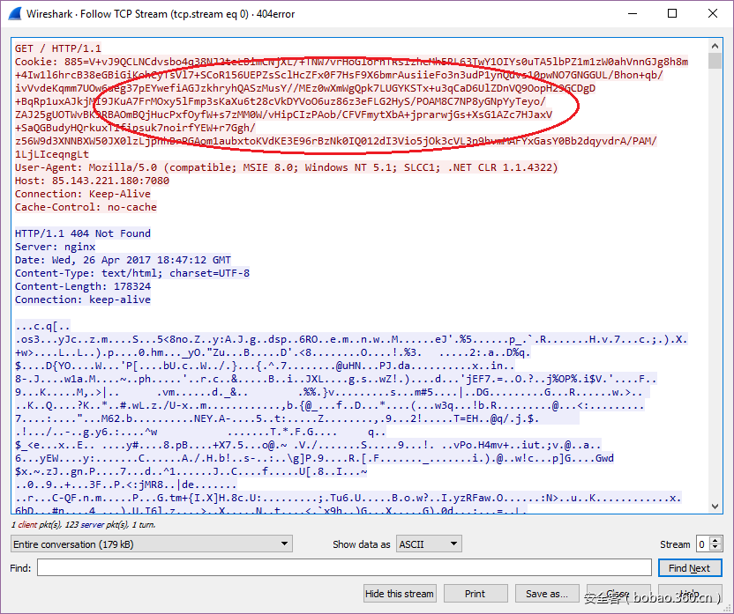Minimize the Follow TCP Stream window
This screenshot has height=614, width=734.
pos(633,13)
